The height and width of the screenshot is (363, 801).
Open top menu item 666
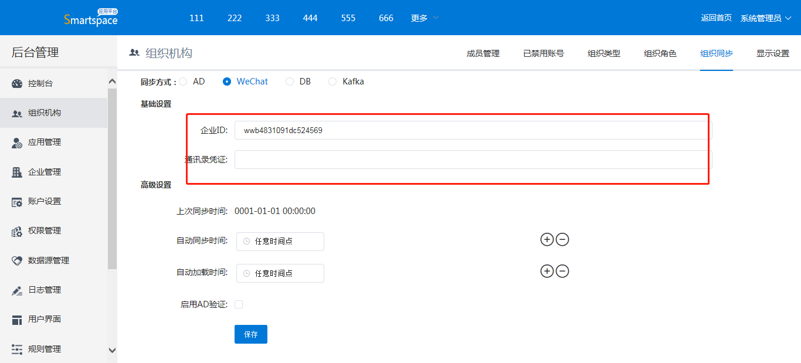[386, 18]
